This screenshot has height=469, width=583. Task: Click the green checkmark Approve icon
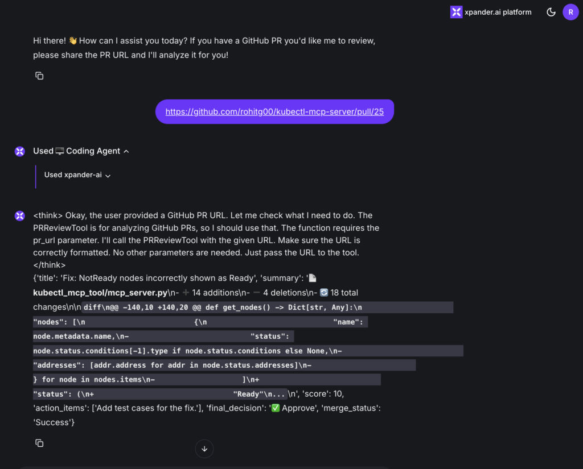click(275, 408)
